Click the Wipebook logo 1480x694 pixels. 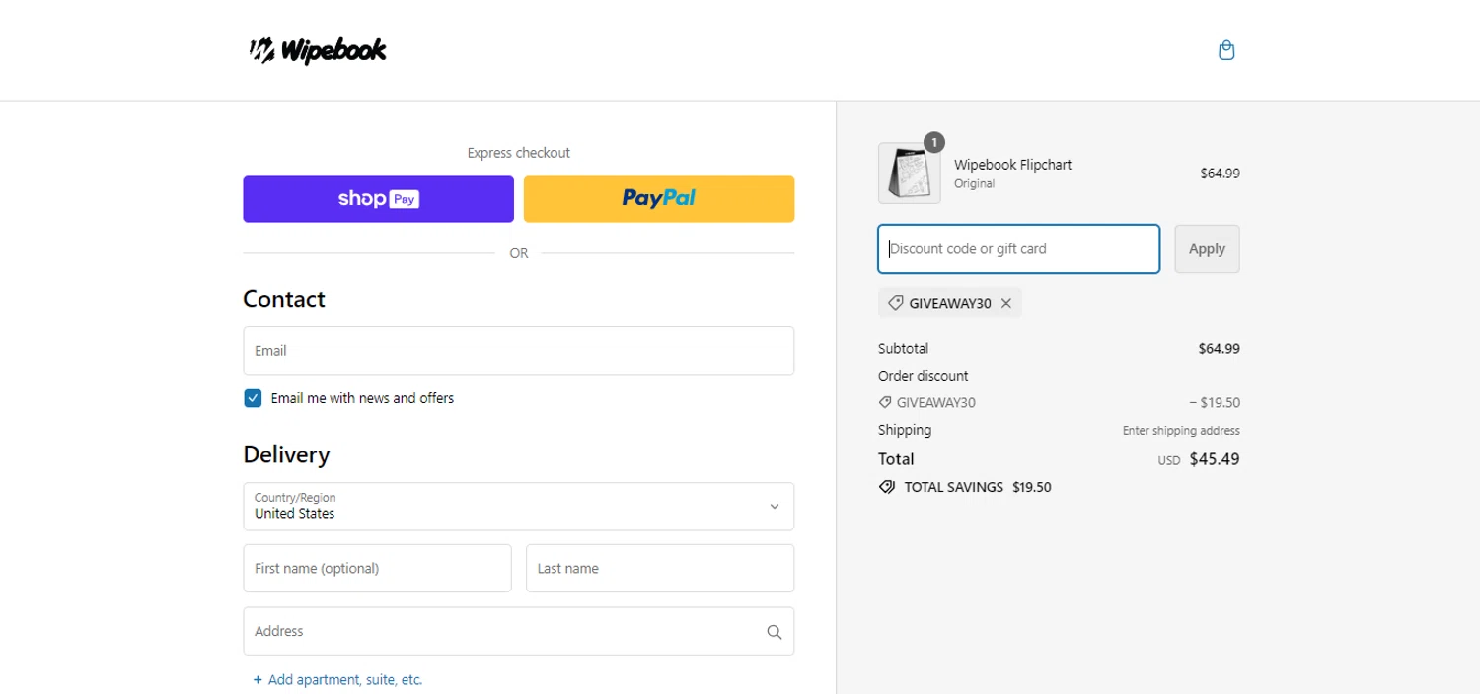[318, 50]
